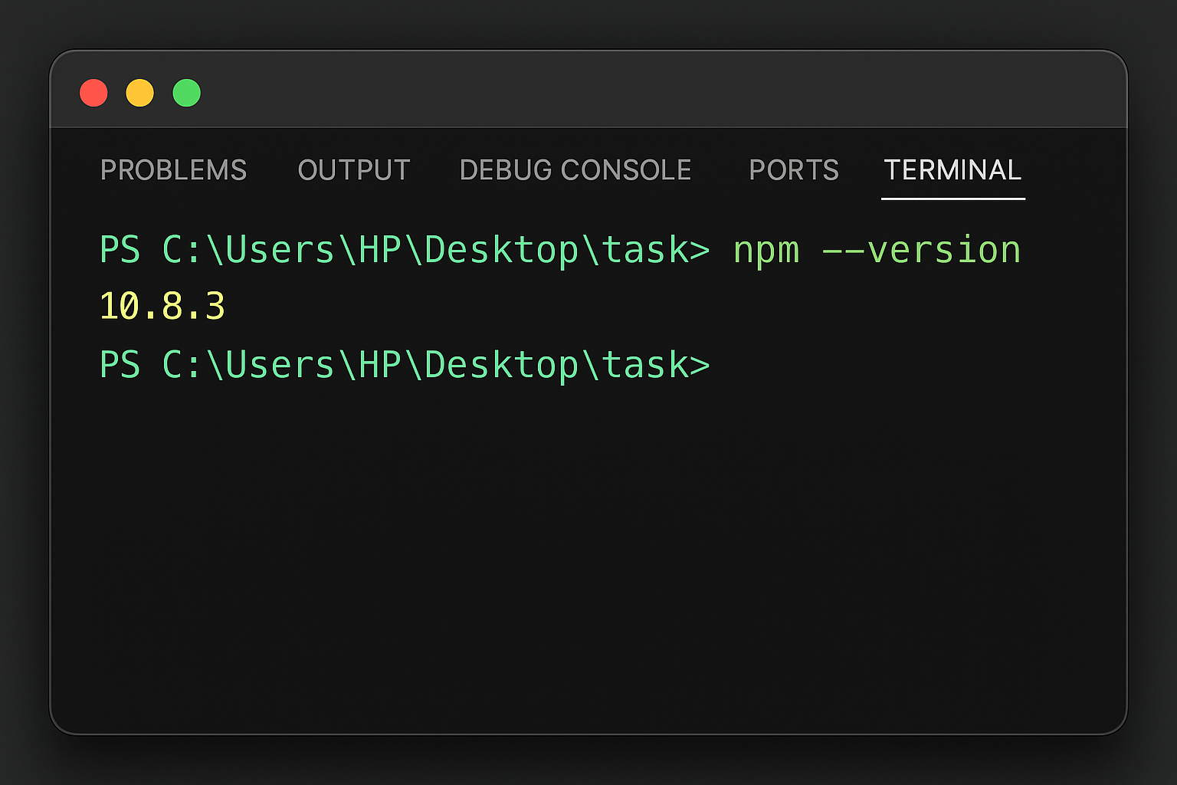This screenshot has width=1177, height=785.
Task: Show the PORTS tab
Action: (794, 170)
